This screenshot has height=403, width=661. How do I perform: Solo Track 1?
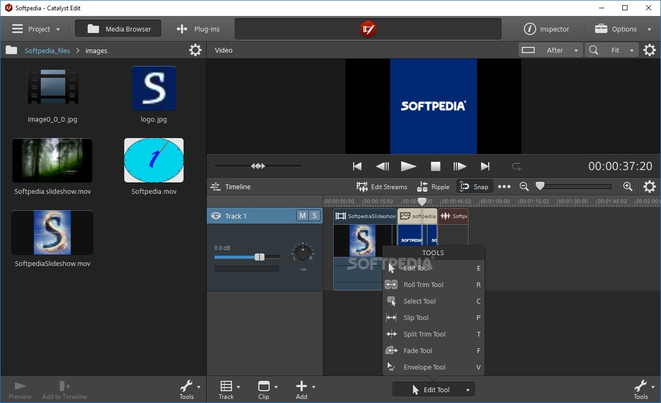315,215
